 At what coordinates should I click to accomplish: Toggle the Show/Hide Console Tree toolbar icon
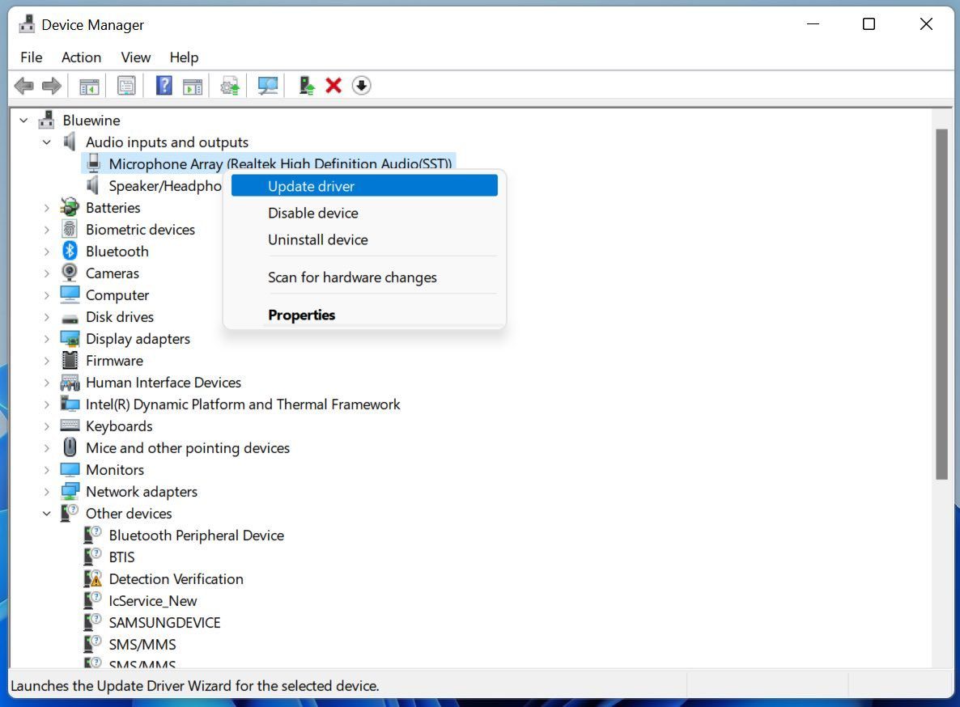pos(89,86)
